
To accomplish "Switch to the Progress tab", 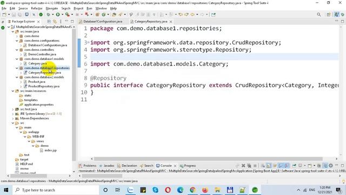I will tap(188, 166).
